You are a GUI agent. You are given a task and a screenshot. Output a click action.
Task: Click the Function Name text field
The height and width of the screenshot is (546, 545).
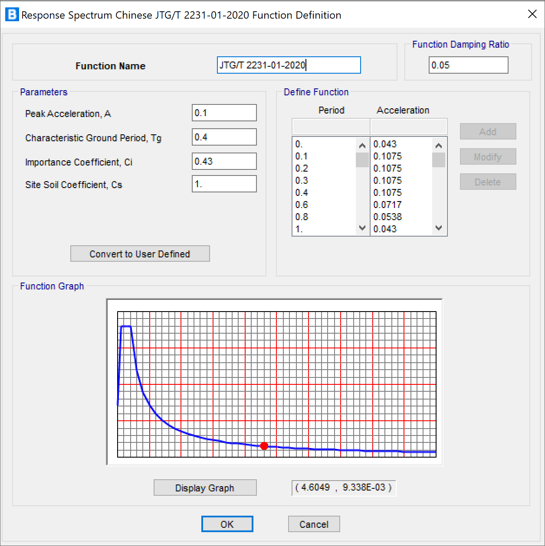point(289,65)
